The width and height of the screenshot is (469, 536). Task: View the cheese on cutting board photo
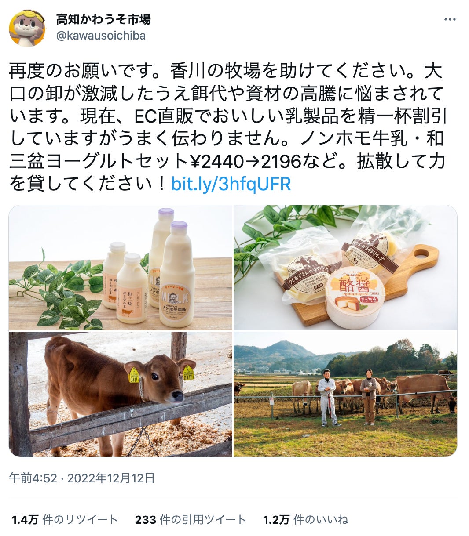(345, 268)
